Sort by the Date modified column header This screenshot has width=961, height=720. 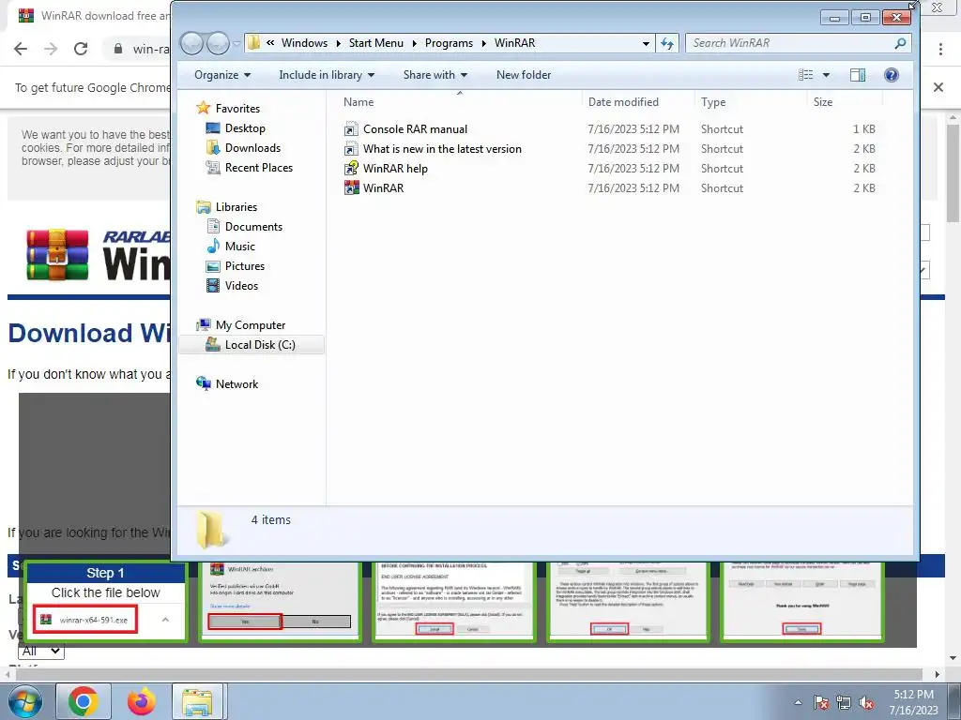click(x=638, y=101)
